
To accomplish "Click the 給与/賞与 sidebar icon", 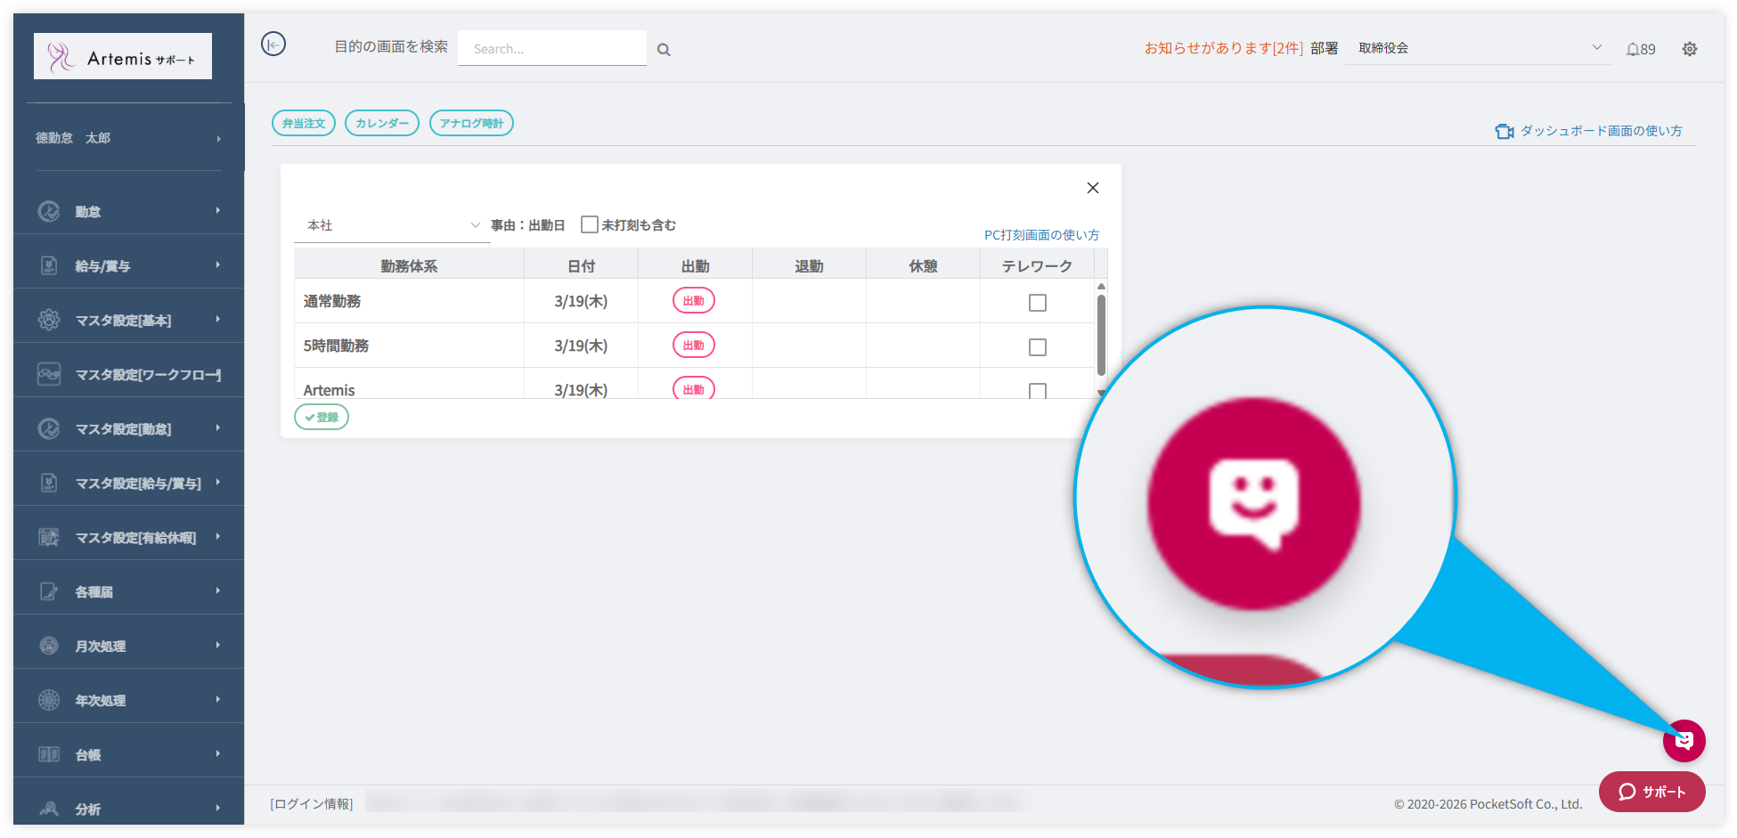I will point(49,265).
